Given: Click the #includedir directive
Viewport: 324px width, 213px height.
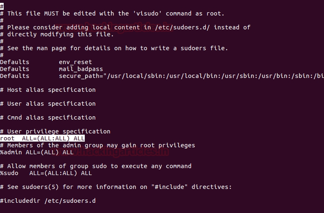Looking at the screenshot, I should [x=20, y=201].
